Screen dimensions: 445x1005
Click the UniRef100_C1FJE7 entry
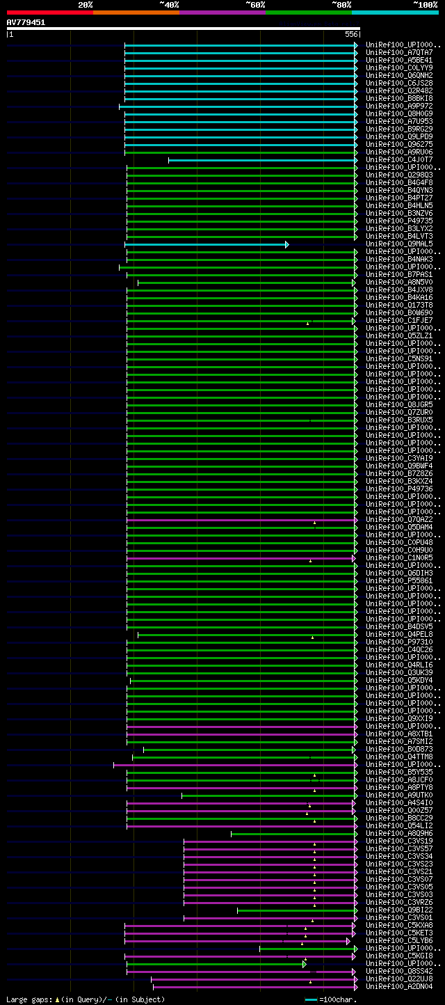coord(399,321)
